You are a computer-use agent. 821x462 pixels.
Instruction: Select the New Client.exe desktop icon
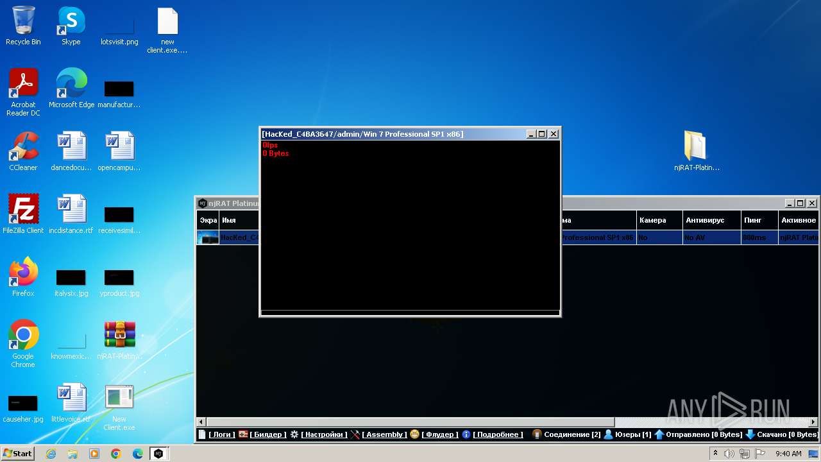point(119,407)
